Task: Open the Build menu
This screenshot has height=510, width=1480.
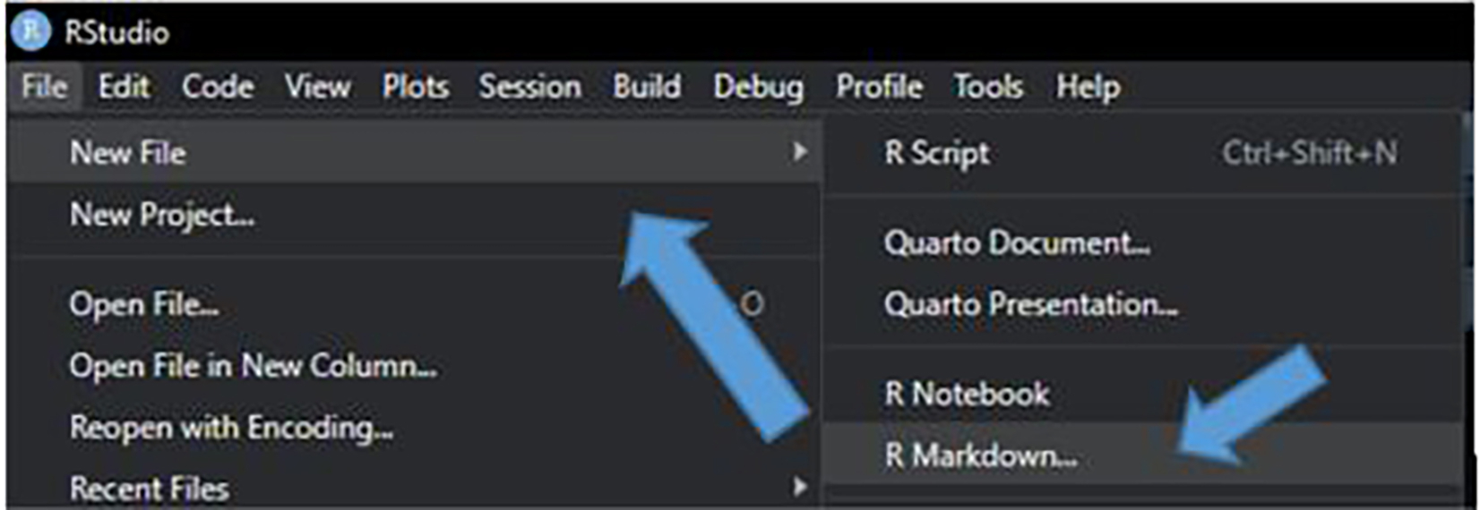Action: click(x=647, y=87)
